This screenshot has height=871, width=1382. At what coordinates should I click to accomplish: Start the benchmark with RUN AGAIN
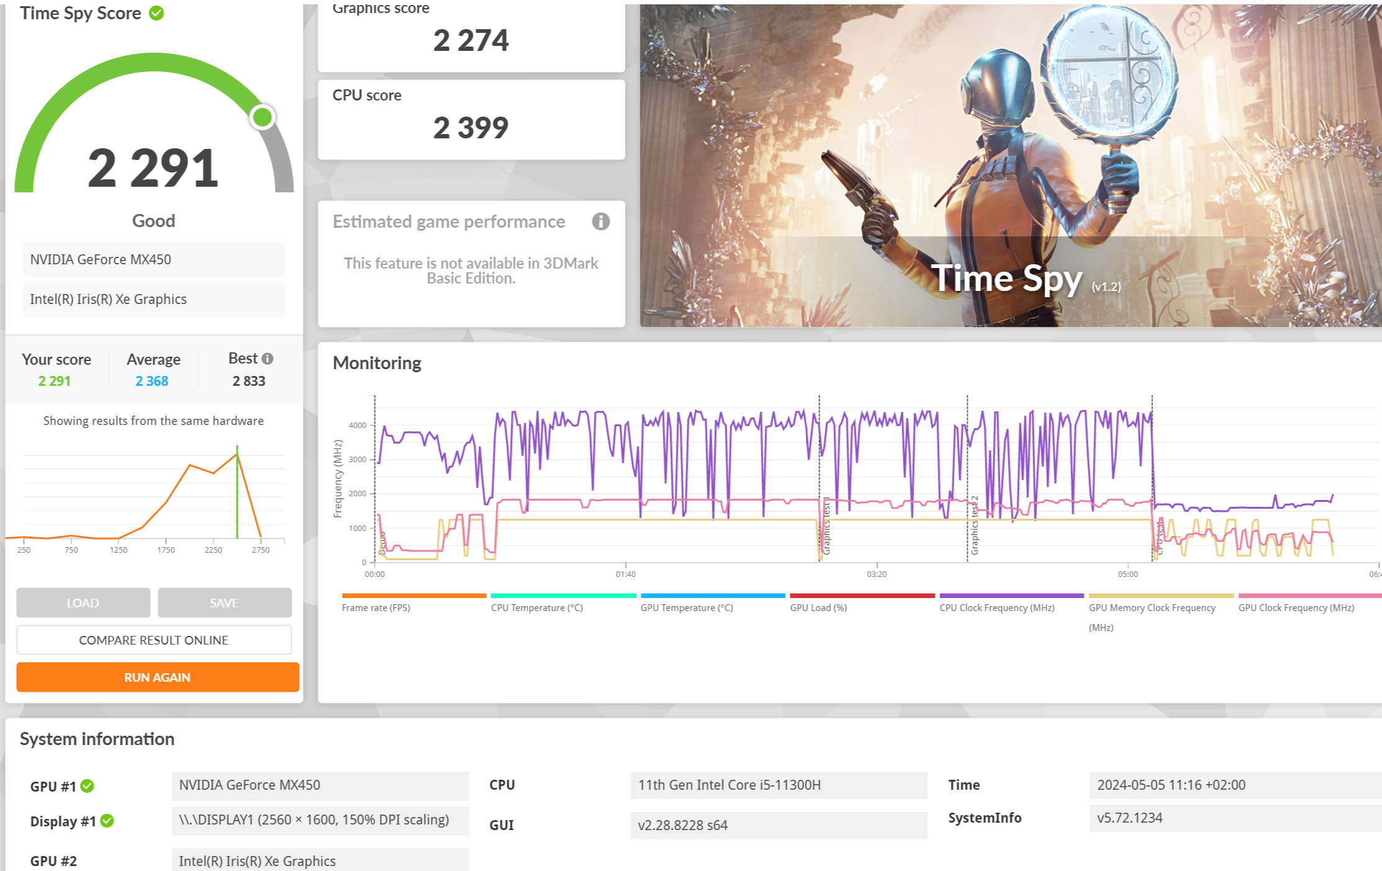point(158,677)
